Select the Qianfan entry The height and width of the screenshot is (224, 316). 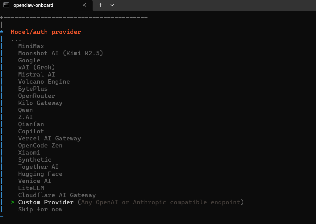click(x=31, y=124)
